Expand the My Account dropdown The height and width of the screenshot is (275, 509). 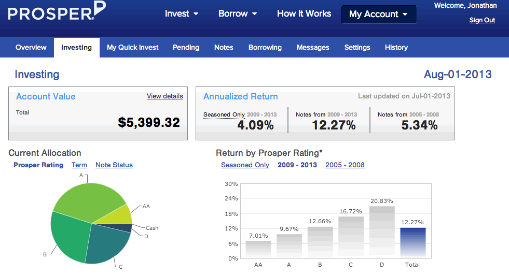[x=379, y=15]
